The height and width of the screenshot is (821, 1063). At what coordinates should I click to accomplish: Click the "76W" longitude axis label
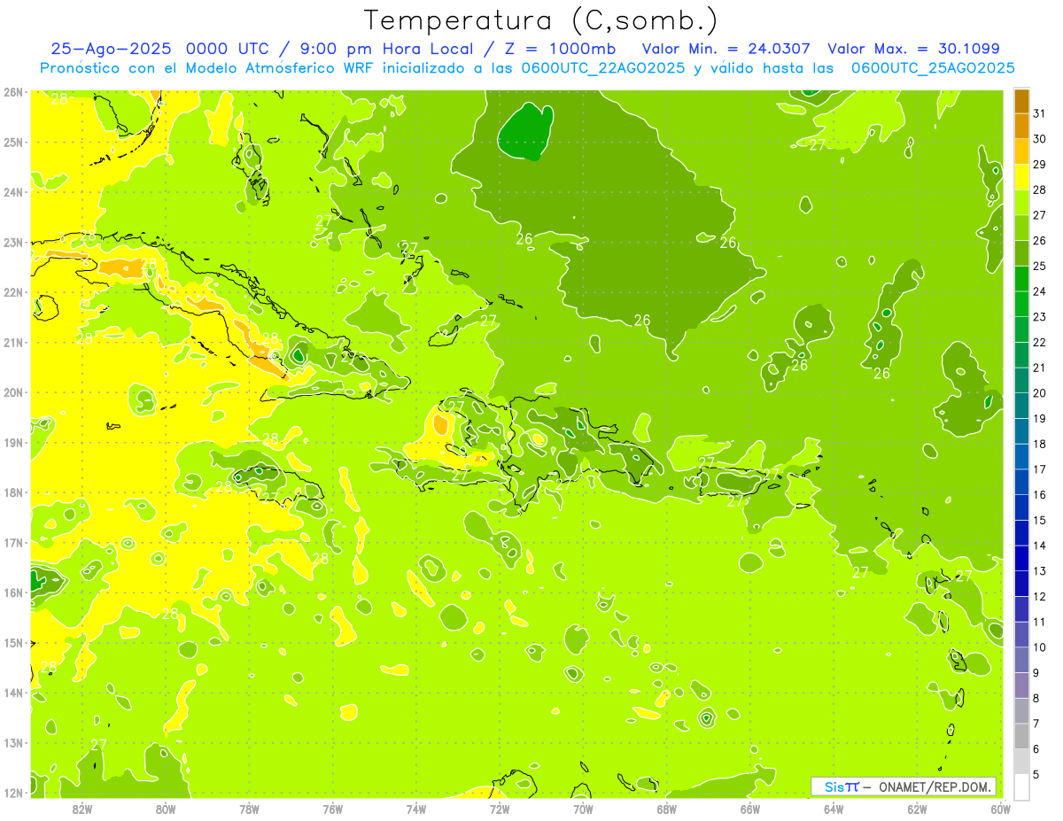pos(333,809)
